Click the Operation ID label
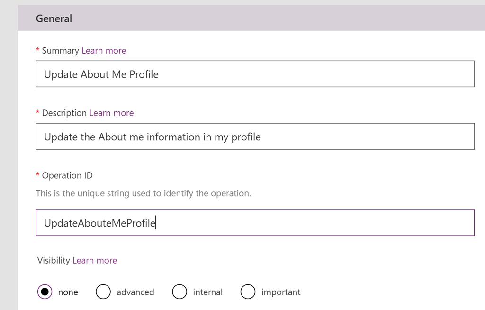This screenshot has height=310, width=485. click(67, 175)
